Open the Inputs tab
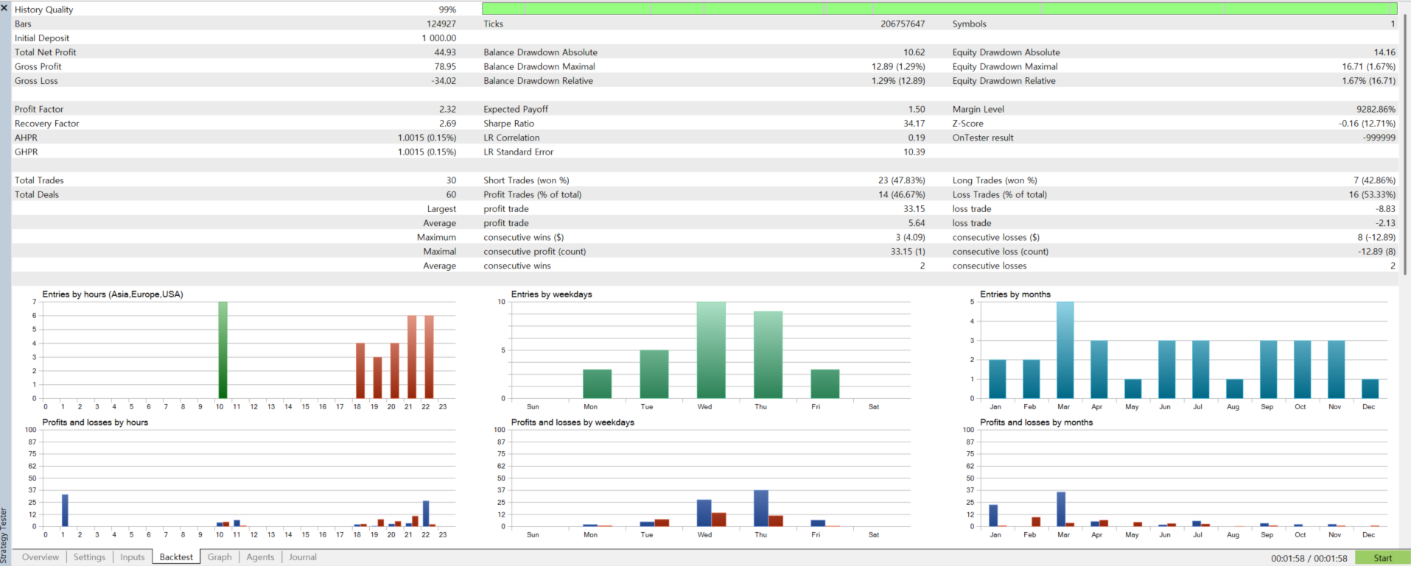Image resolution: width=1411 pixels, height=566 pixels. tap(133, 557)
